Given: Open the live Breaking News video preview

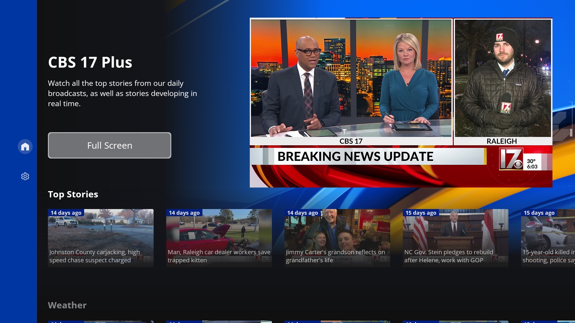Looking at the screenshot, I should coord(401,103).
